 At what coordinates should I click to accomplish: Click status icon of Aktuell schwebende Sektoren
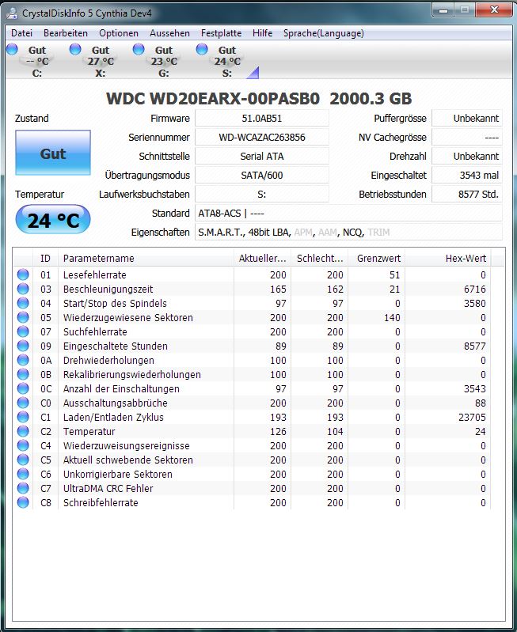click(x=23, y=460)
